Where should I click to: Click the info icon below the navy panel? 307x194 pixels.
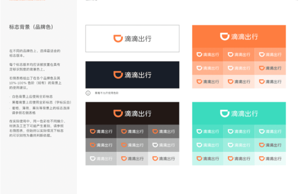(x=88, y=93)
